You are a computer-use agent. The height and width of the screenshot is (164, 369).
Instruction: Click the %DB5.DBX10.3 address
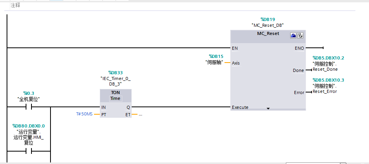328,80
